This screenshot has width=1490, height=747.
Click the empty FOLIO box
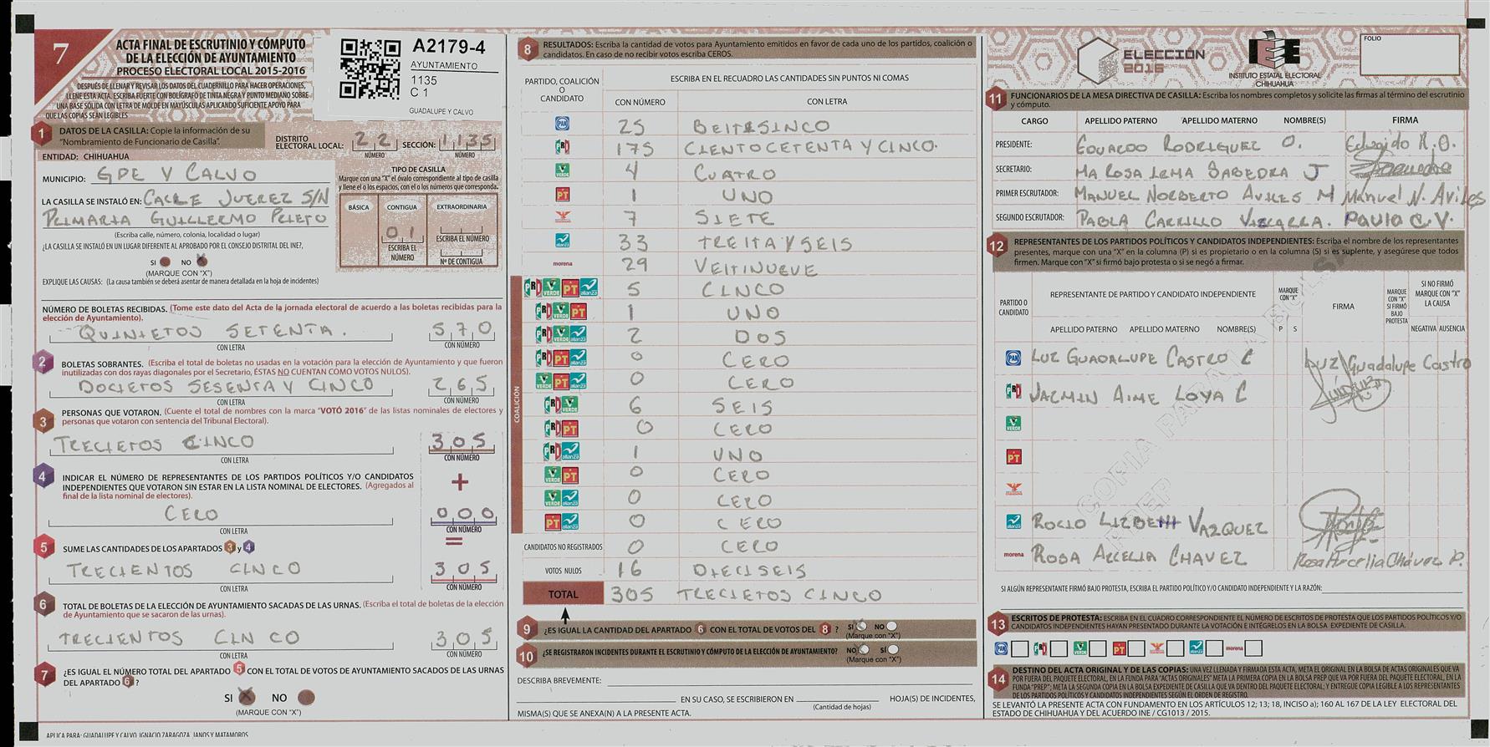1409,56
